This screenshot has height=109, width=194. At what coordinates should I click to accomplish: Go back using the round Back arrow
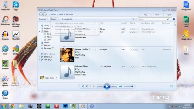coord(41,14)
